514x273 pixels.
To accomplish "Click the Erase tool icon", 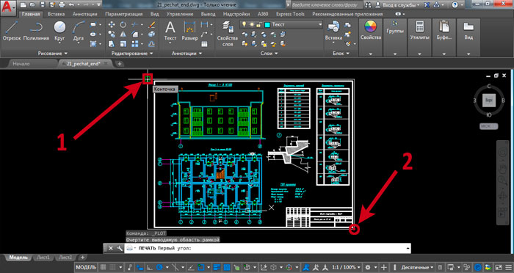I will (x=151, y=24).
